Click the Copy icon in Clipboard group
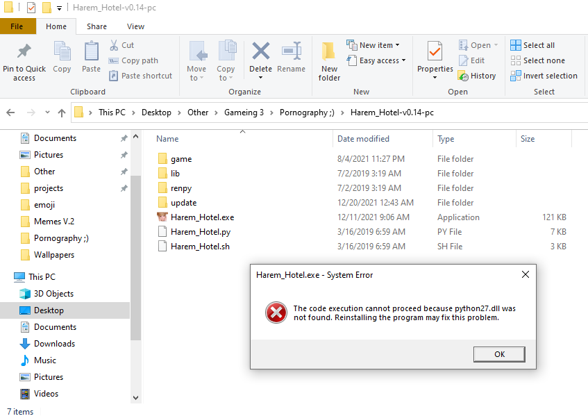588x416 pixels. click(62, 51)
